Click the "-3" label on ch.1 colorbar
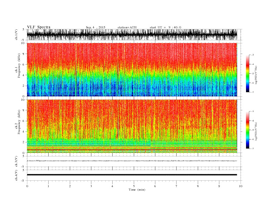 (253, 55)
